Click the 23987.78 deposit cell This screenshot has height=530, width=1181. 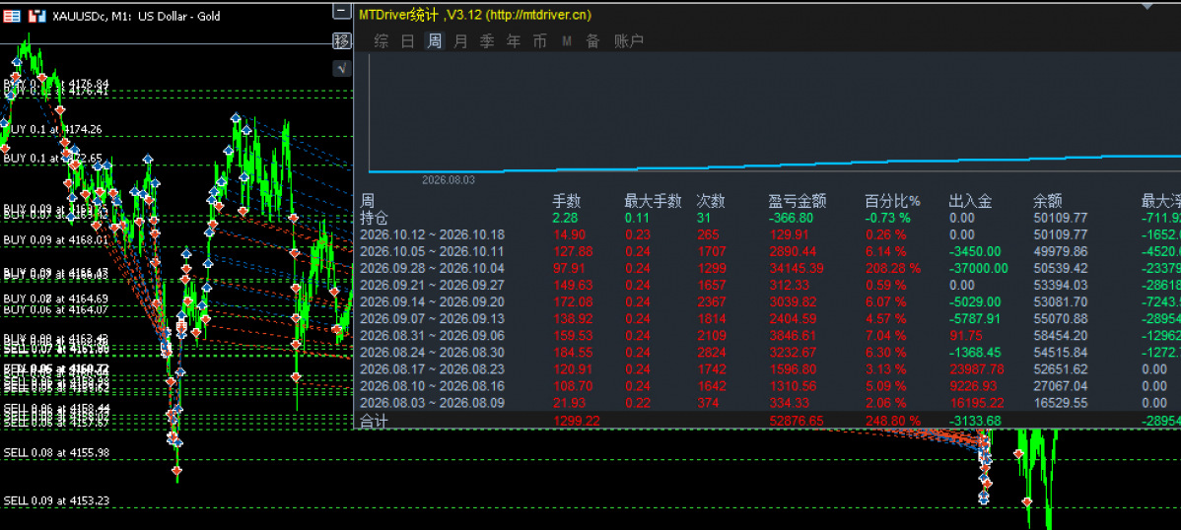click(x=976, y=368)
